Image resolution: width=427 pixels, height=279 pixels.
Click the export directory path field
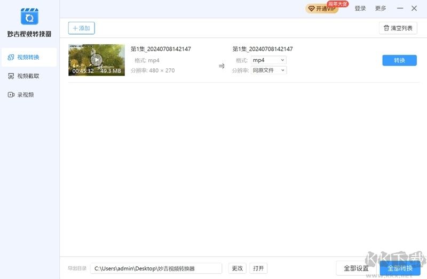coord(156,268)
